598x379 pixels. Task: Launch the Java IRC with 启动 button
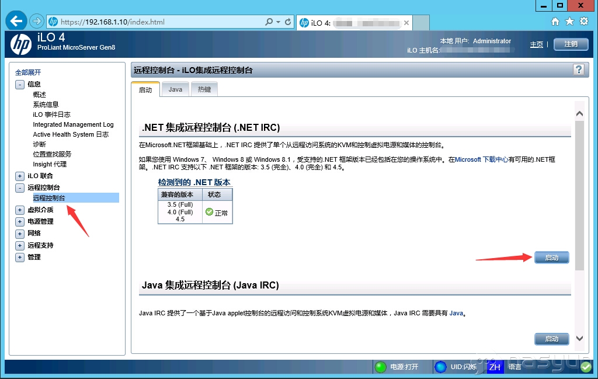551,339
